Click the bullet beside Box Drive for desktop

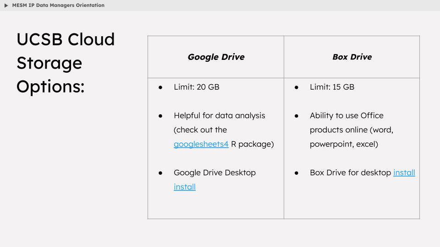[x=297, y=173]
